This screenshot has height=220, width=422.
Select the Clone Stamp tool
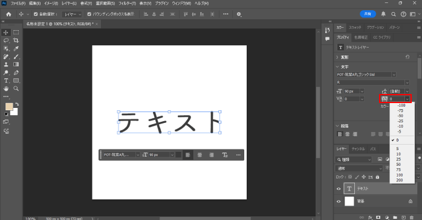point(6,64)
